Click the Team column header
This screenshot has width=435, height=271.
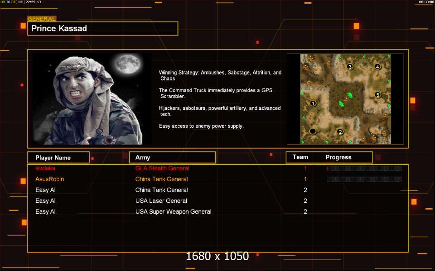tap(300, 157)
